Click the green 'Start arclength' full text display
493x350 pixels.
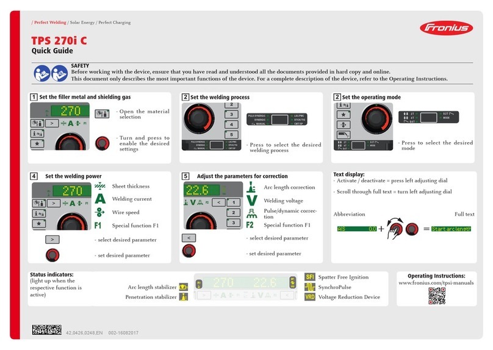tap(451, 229)
